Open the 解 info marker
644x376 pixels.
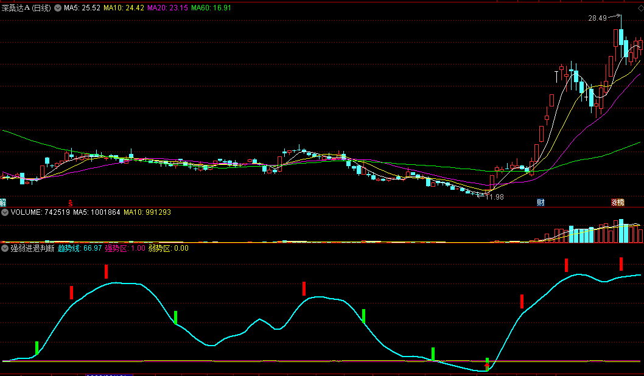tap(3, 203)
